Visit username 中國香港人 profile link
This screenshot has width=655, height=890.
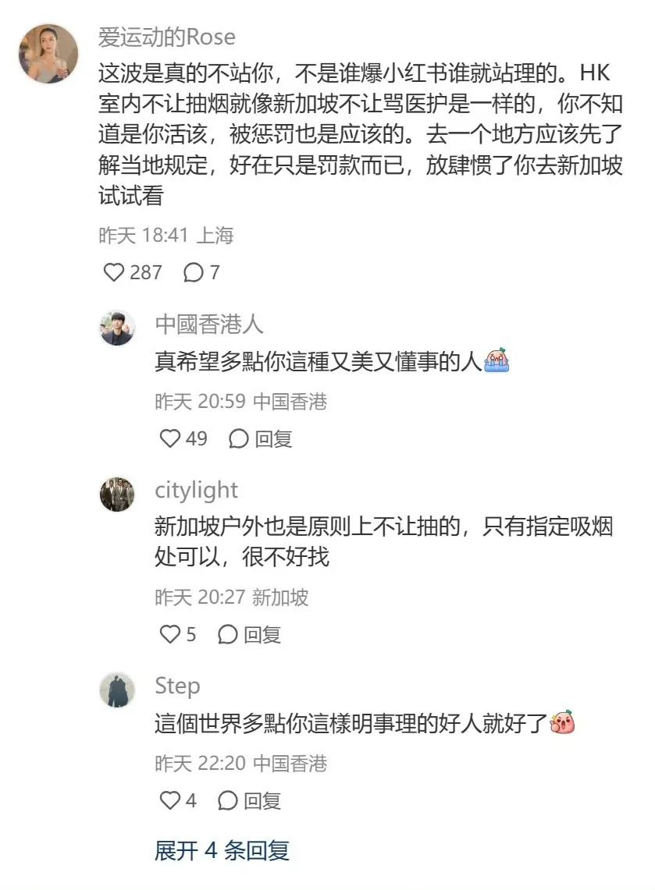coord(209,324)
